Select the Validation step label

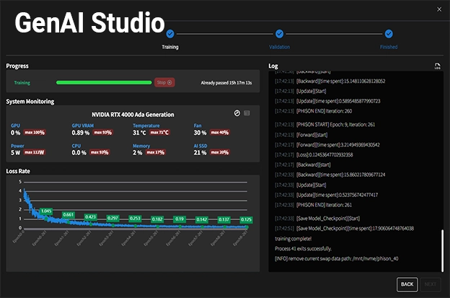pos(279,47)
